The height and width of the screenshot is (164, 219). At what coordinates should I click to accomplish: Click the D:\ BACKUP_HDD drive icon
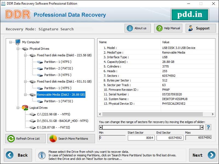pos(33,121)
